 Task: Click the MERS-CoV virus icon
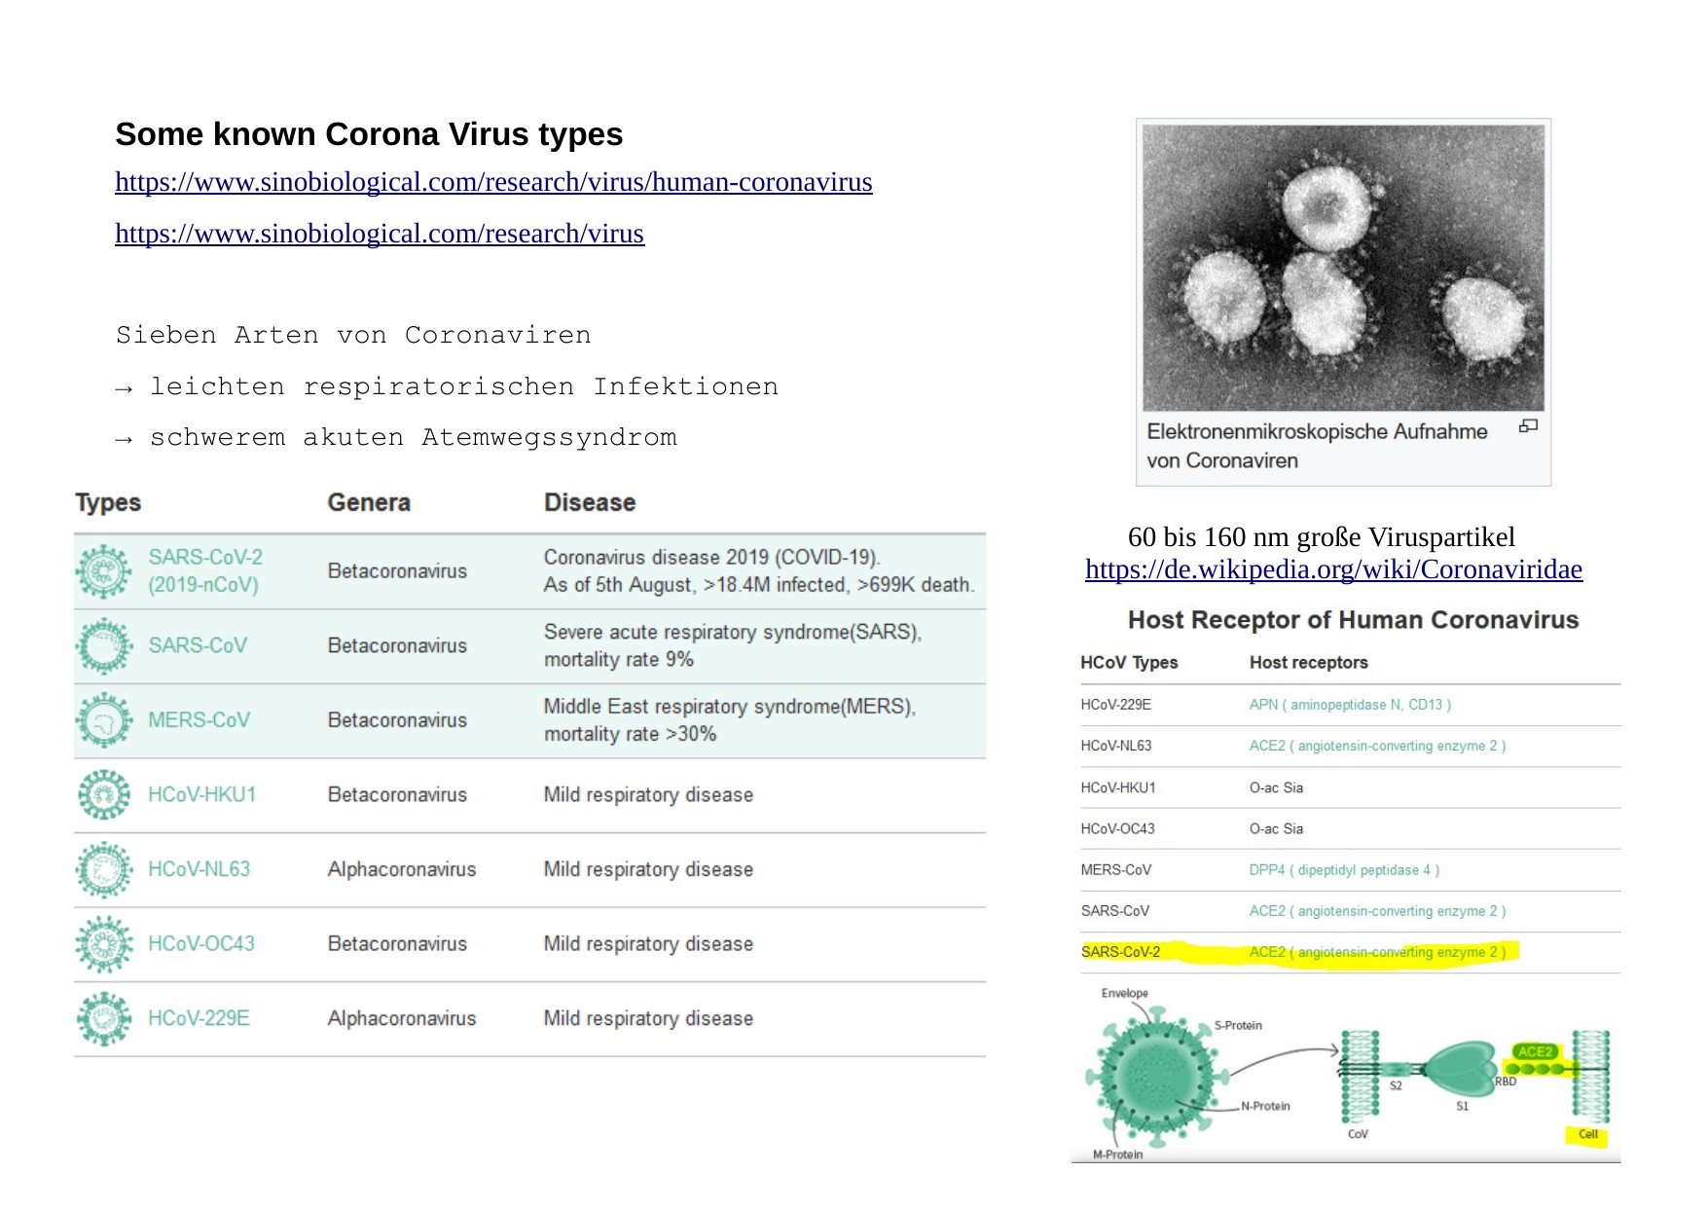click(x=103, y=720)
